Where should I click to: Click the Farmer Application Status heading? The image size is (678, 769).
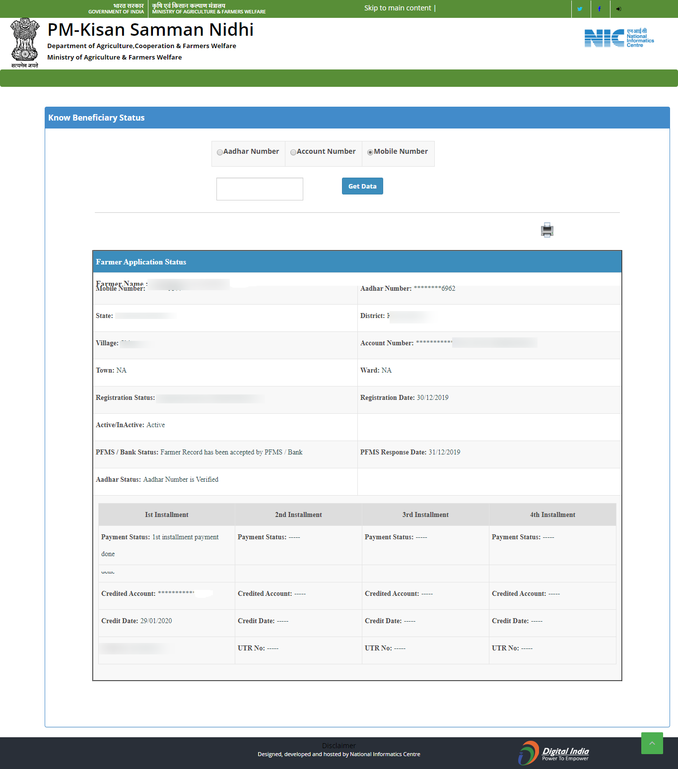click(x=141, y=262)
